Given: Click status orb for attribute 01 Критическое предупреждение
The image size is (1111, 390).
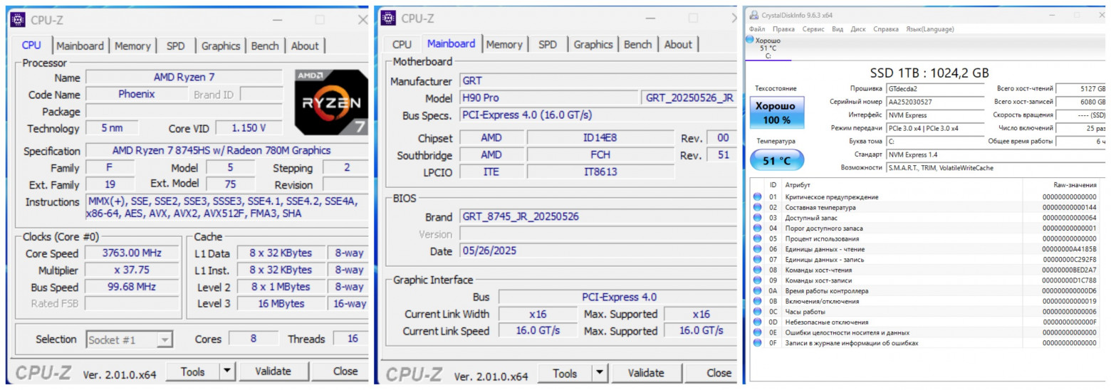Looking at the screenshot, I should click(757, 196).
